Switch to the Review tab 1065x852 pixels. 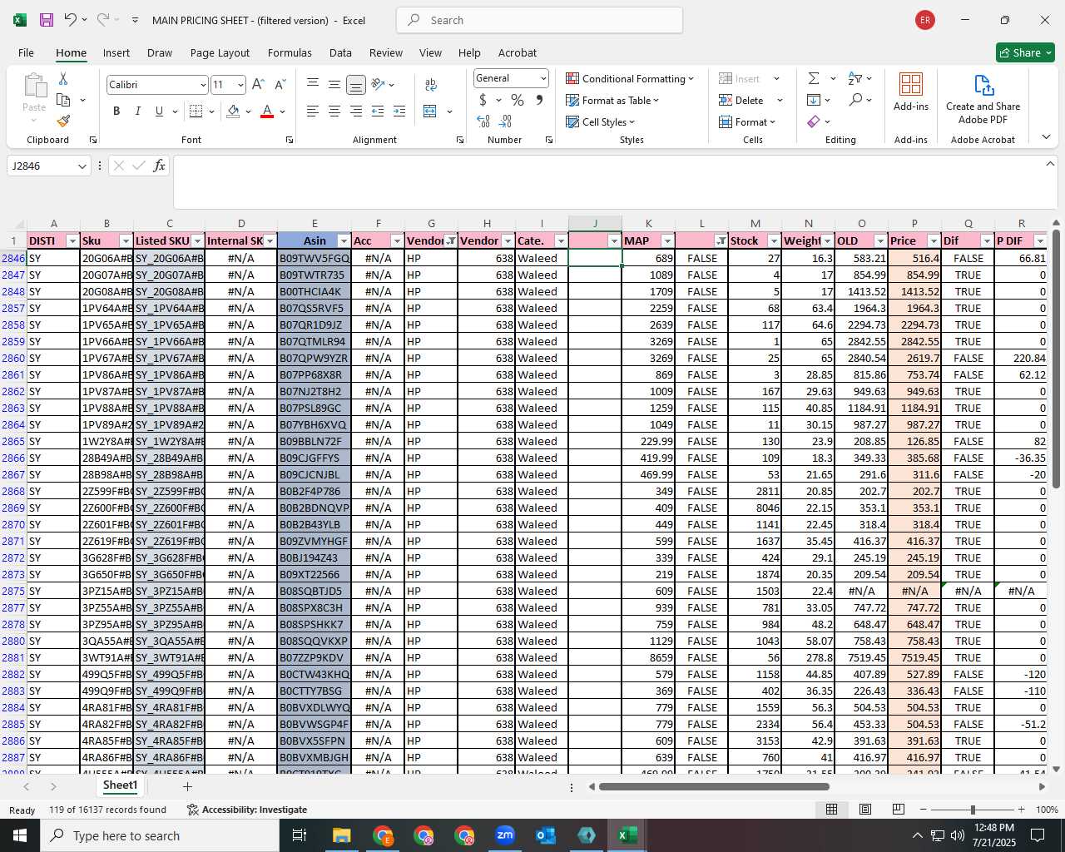pos(386,52)
